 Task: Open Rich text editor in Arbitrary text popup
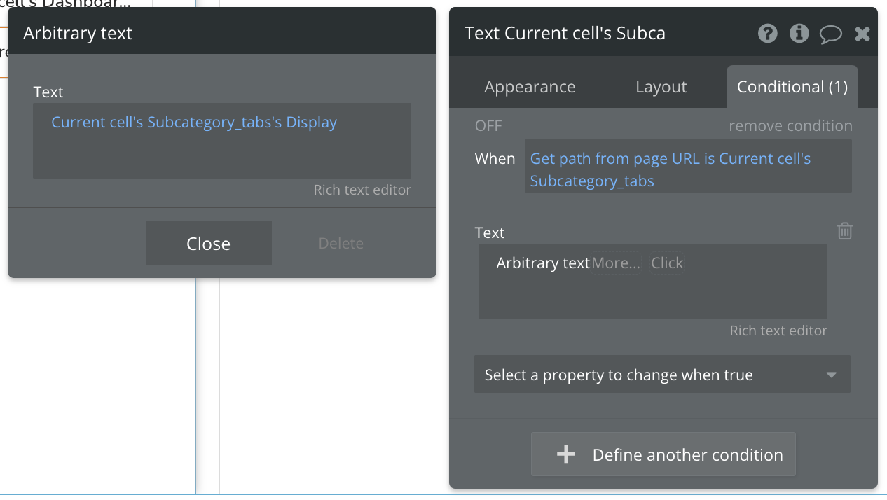coord(362,190)
